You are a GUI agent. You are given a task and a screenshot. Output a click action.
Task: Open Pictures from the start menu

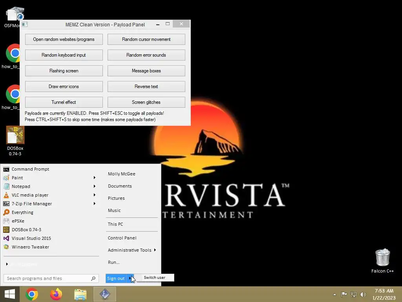click(116, 198)
